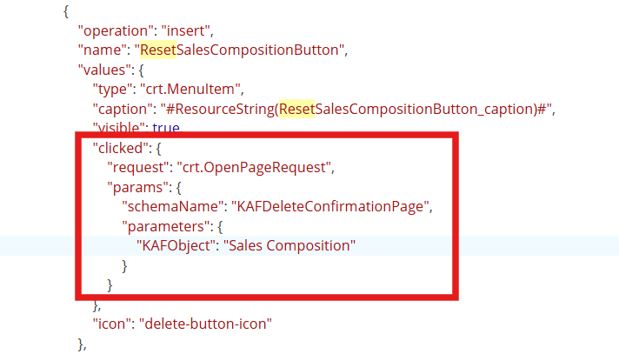Click the true value of visible
Viewport: 619px width, 354px height.
coord(166,127)
